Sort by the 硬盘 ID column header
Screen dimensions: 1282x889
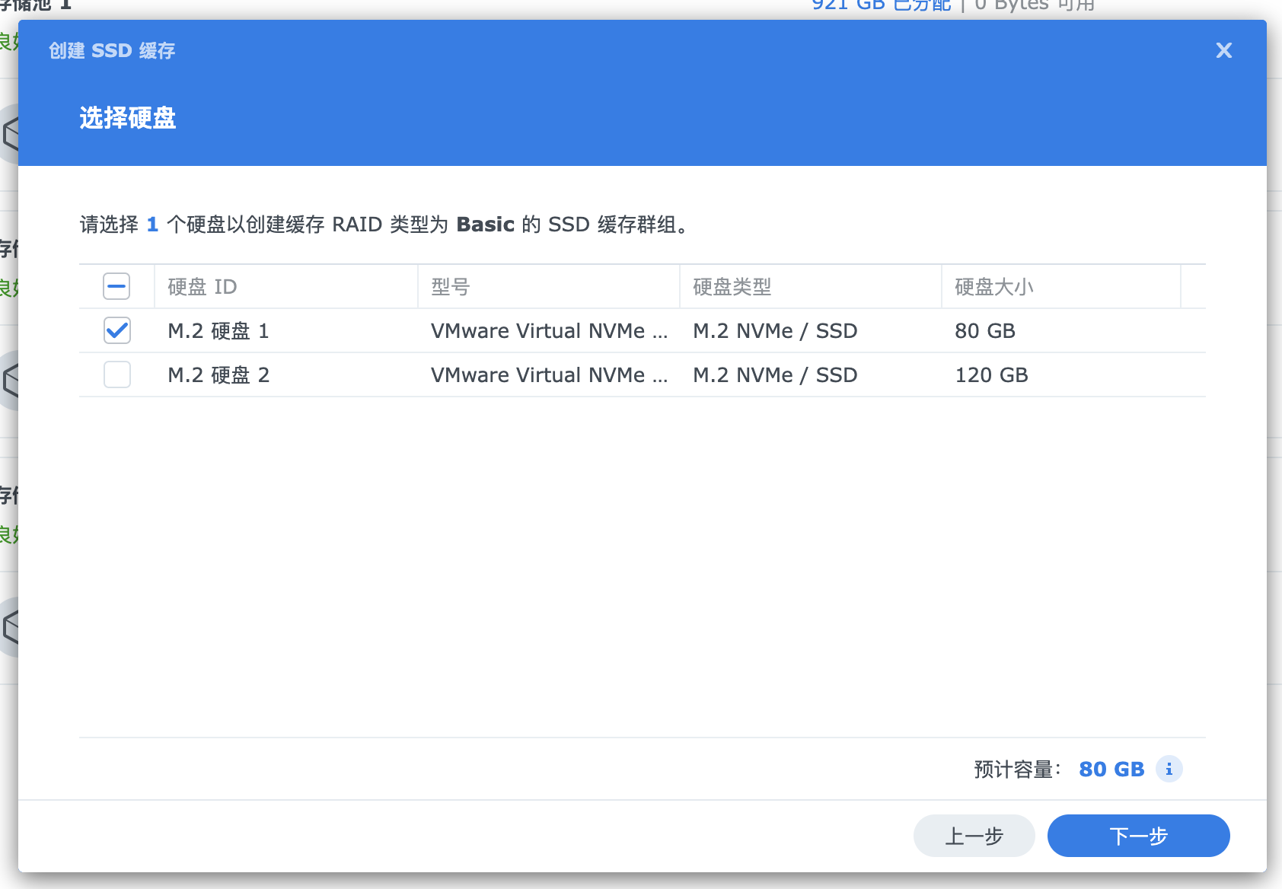[203, 287]
